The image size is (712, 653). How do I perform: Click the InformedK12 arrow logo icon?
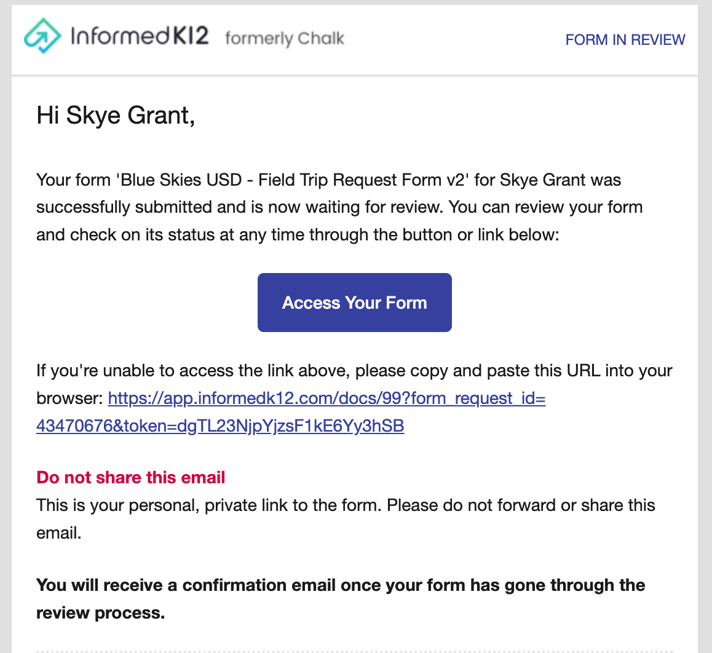click(x=42, y=36)
